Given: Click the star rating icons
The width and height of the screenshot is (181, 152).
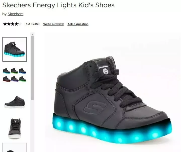Looking at the screenshot, I should pos(12,24).
